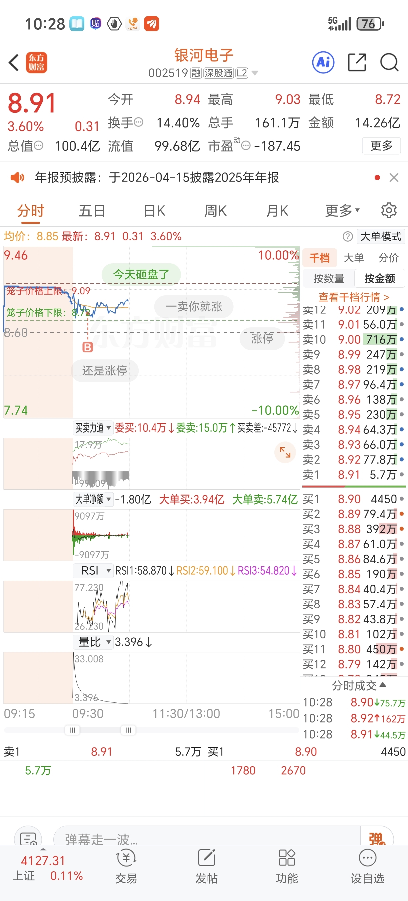Collapse 分时成交 section
The height and width of the screenshot is (901, 408).
[359, 685]
